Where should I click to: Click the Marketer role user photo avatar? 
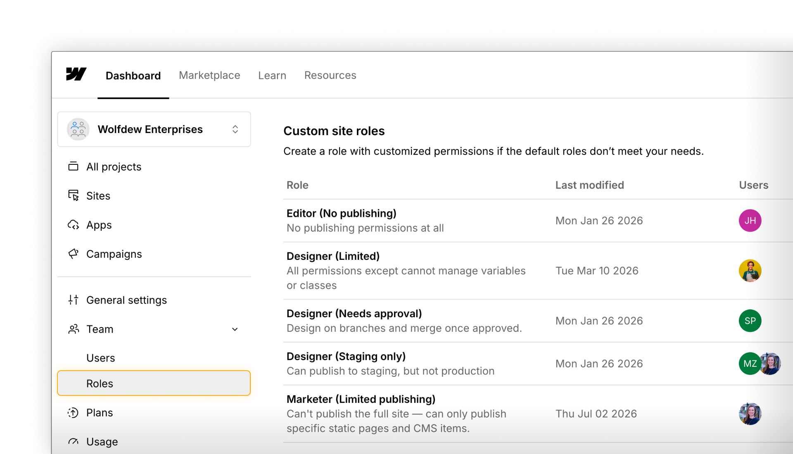tap(750, 414)
